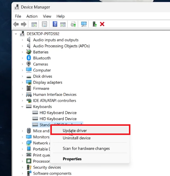
Task: Click the Human Interface Devices icon
Action: click(29, 95)
